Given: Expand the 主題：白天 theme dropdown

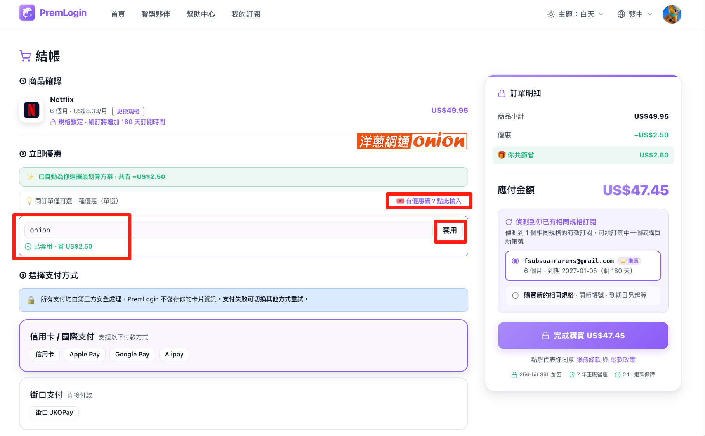Looking at the screenshot, I should [x=575, y=14].
